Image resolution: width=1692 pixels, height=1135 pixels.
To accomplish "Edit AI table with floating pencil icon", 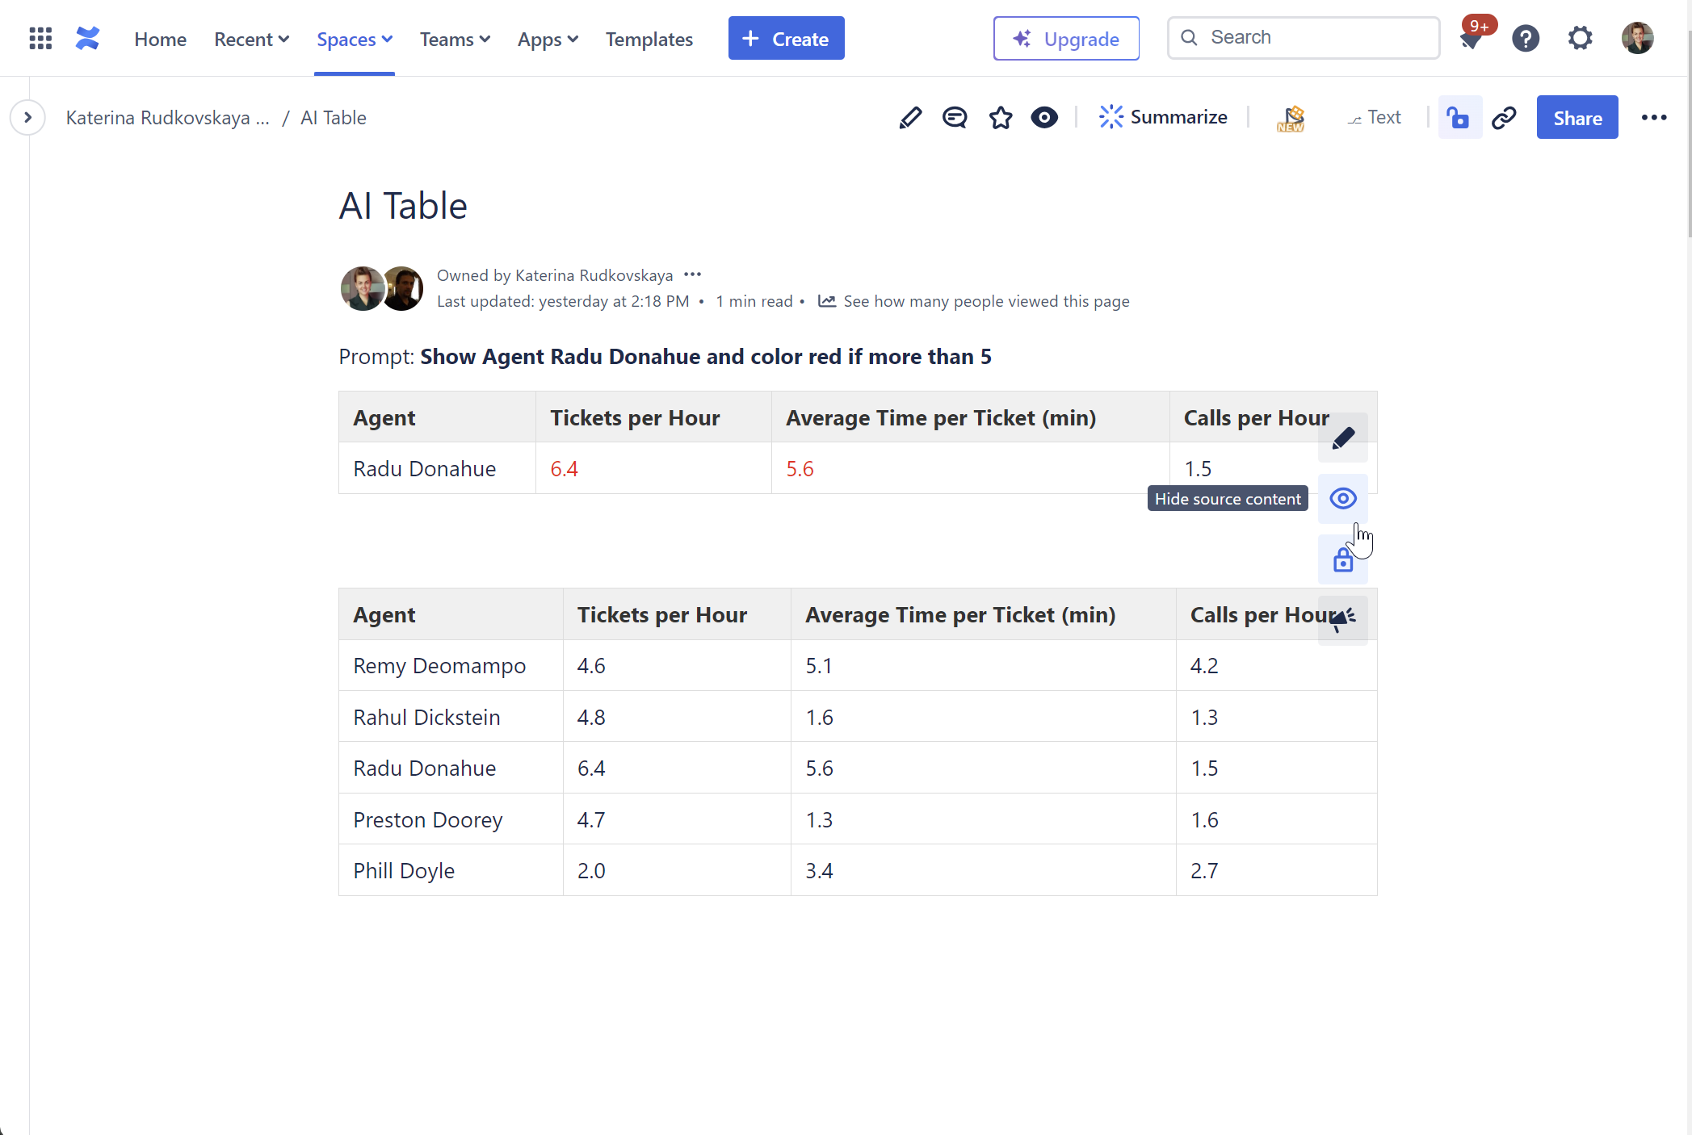I will [x=1342, y=438].
